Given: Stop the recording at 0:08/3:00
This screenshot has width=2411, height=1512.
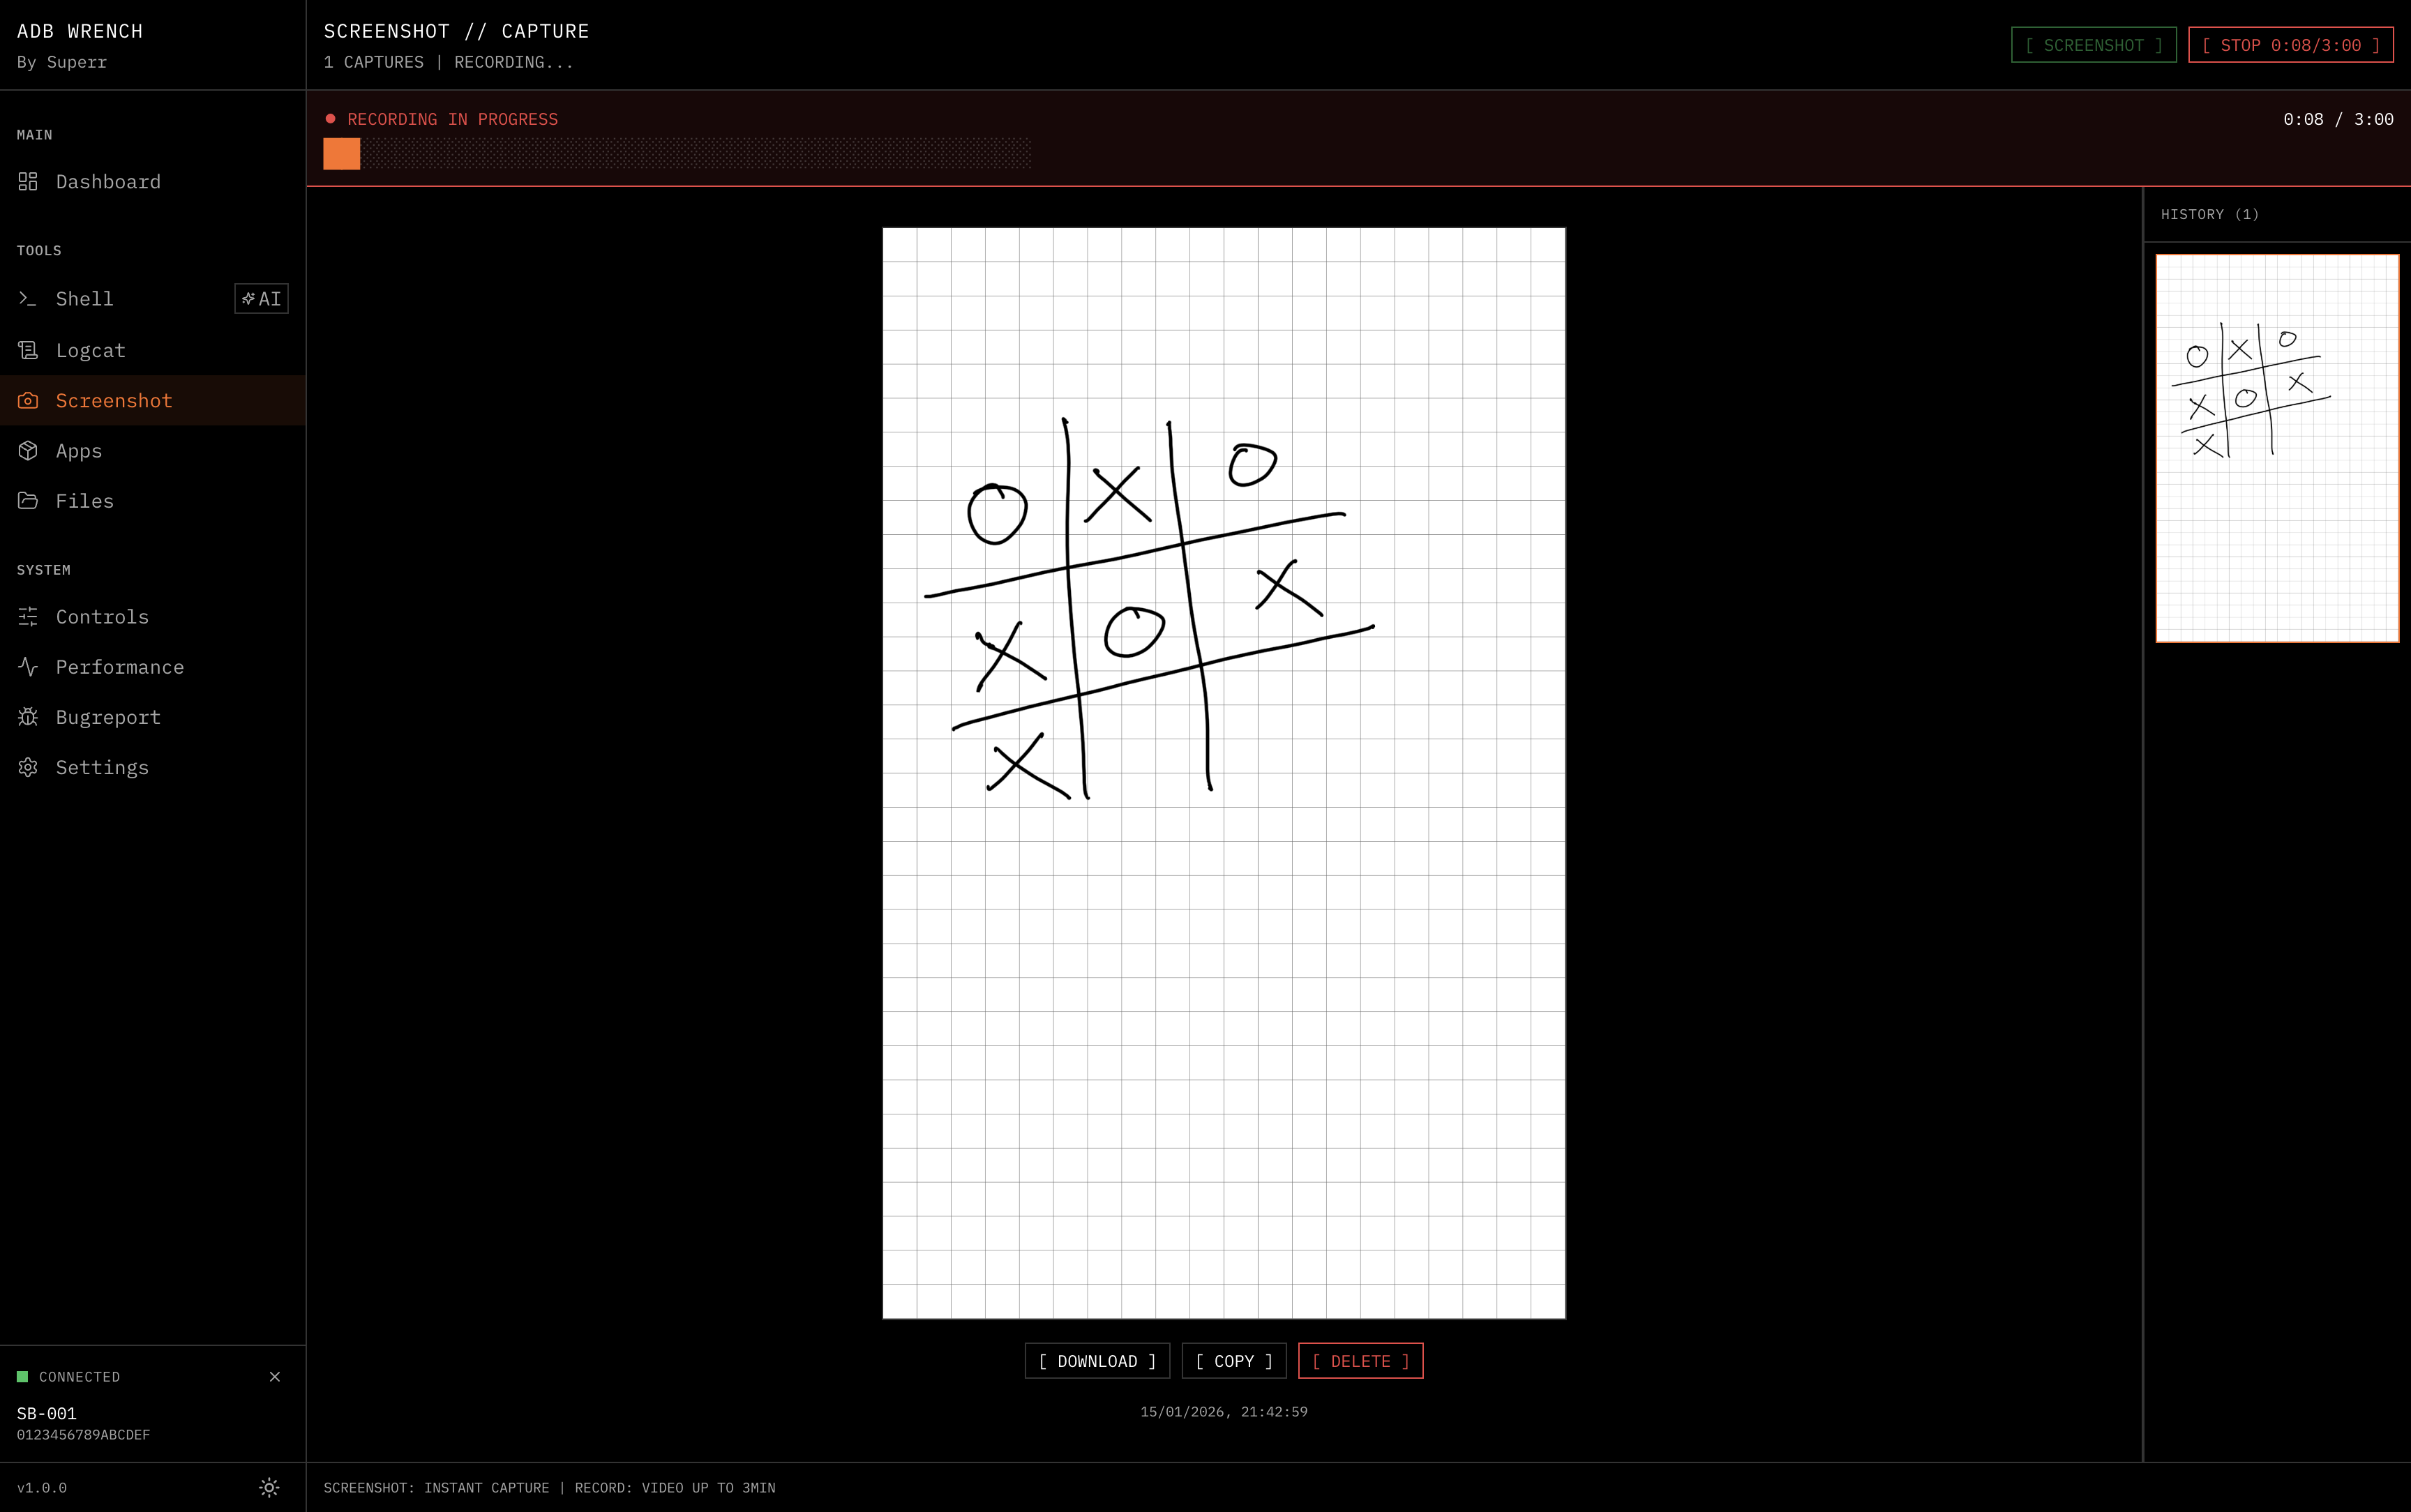Looking at the screenshot, I should (2290, 45).
